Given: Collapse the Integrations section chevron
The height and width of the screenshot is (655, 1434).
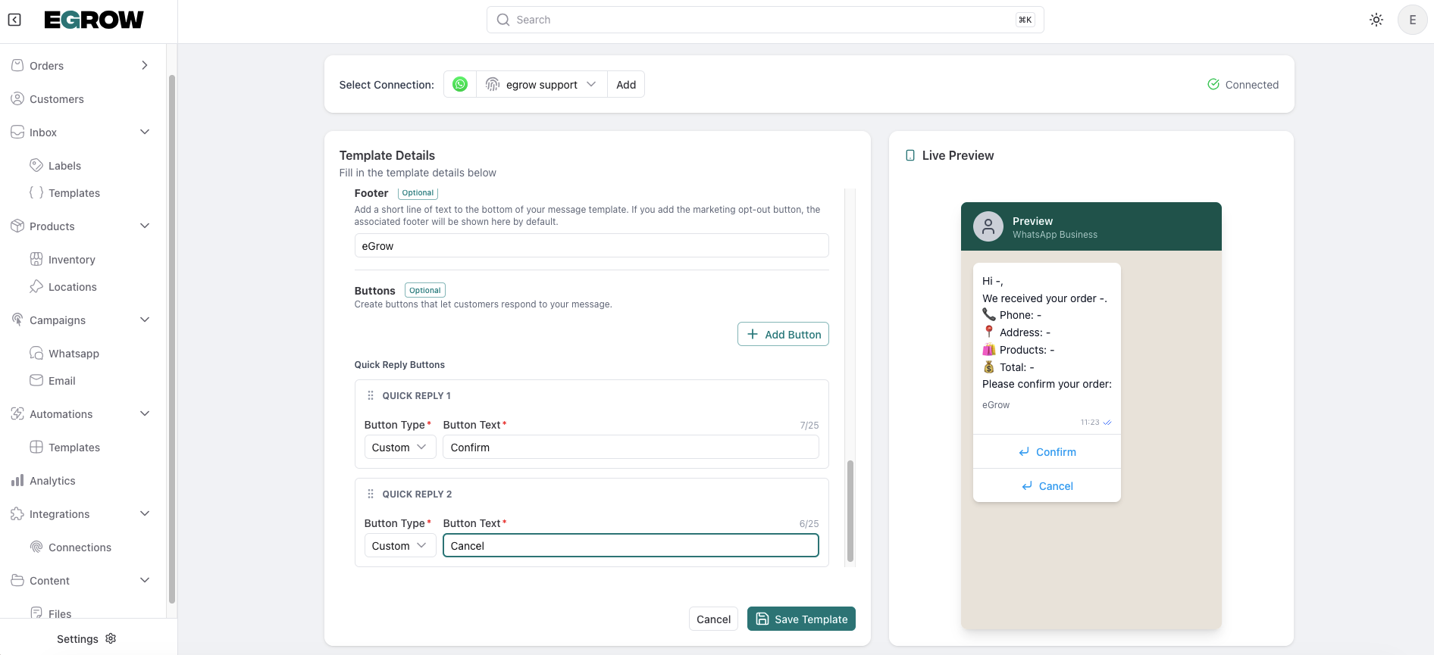Looking at the screenshot, I should click(145, 513).
